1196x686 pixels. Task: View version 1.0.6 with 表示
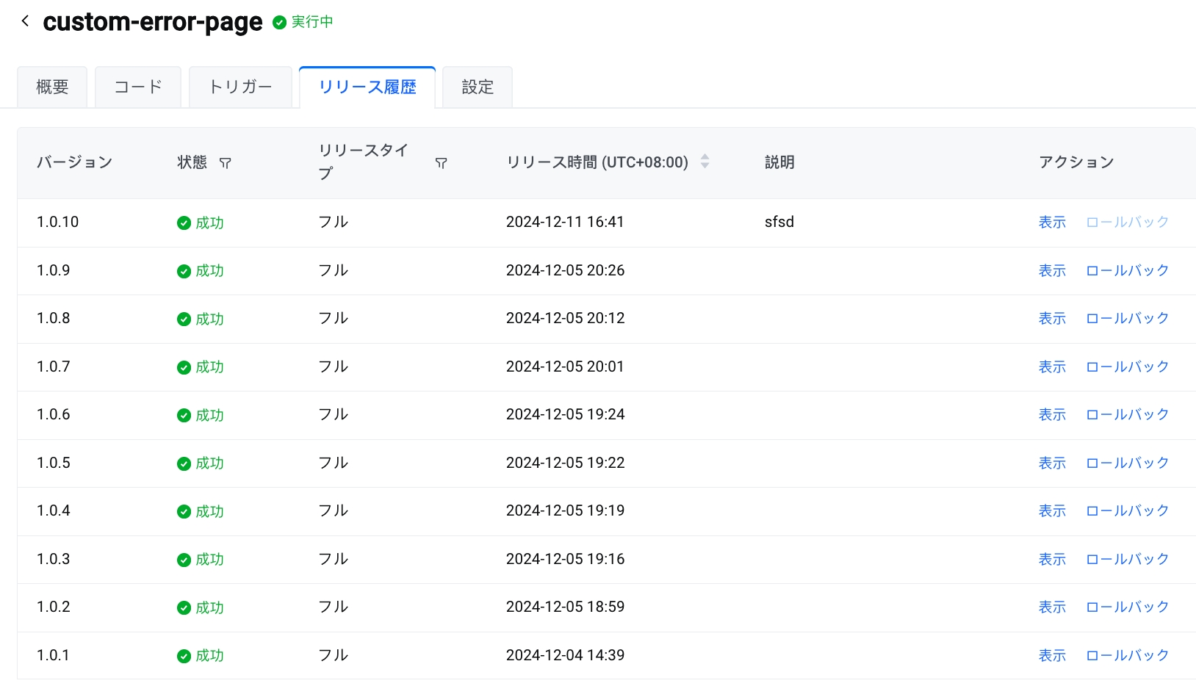click(1052, 415)
